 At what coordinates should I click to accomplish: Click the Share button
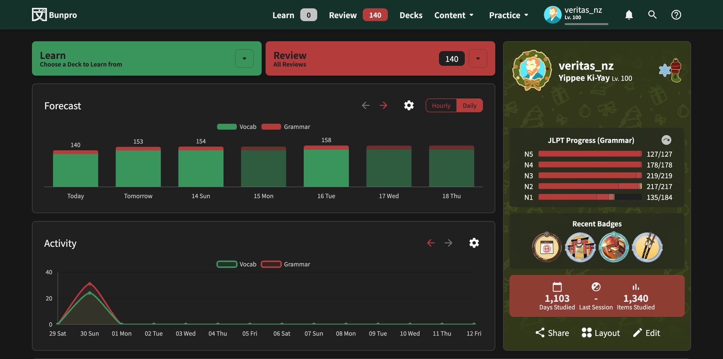pyautogui.click(x=552, y=333)
